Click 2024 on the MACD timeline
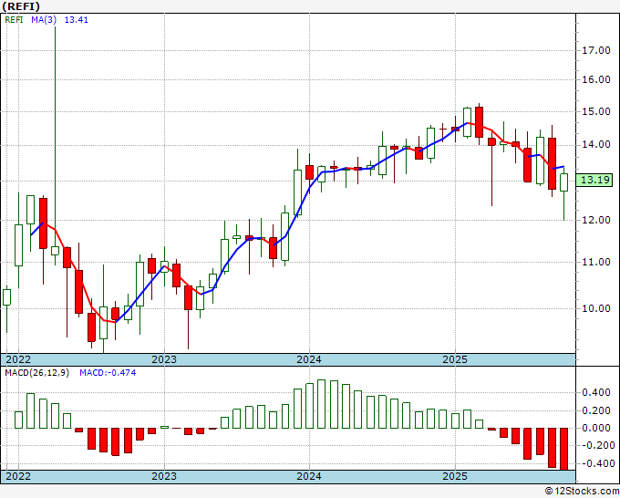The height and width of the screenshot is (498, 620). [309, 476]
